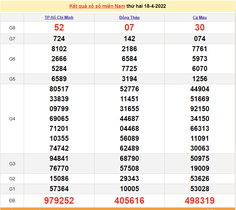
Task: Select the Cà Mau G8 result 30
Action: (x=200, y=28)
